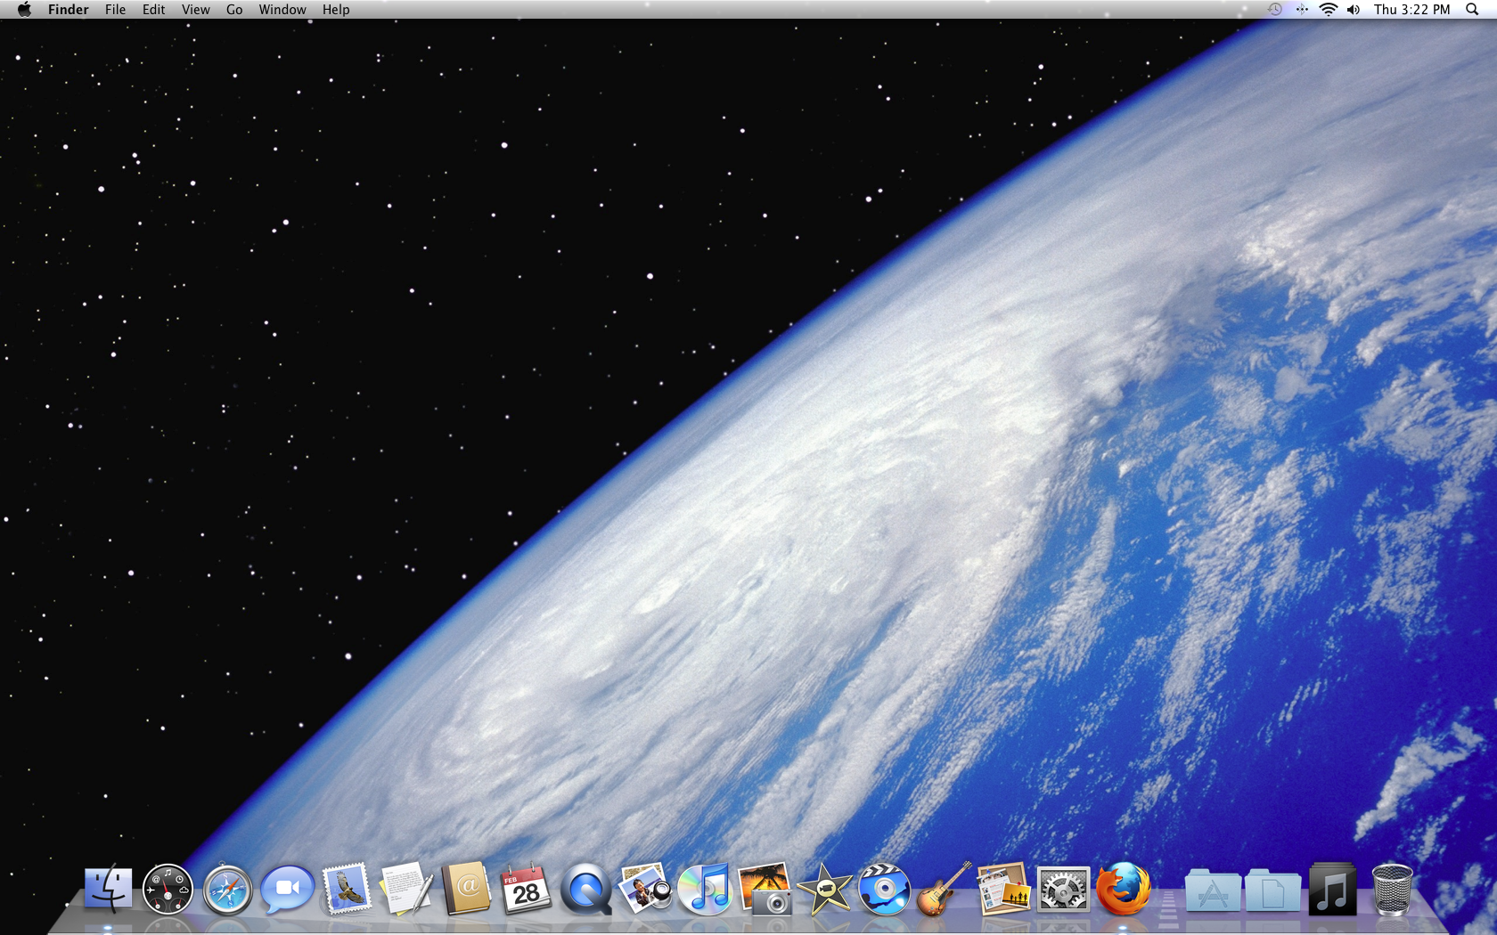Screen dimensions: 1497x935
Task: Open the Edit menu
Action: 154,9
